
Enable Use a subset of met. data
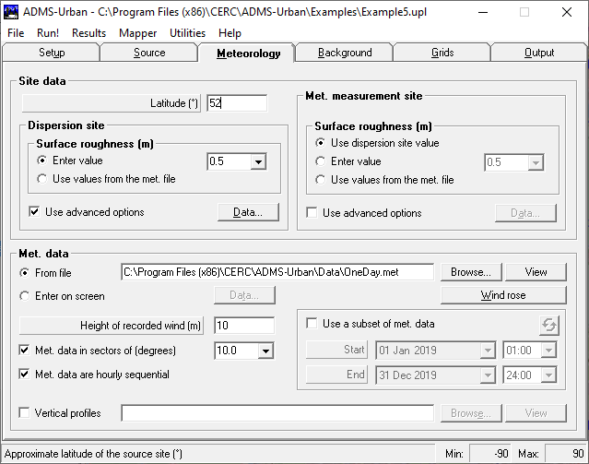pos(312,324)
